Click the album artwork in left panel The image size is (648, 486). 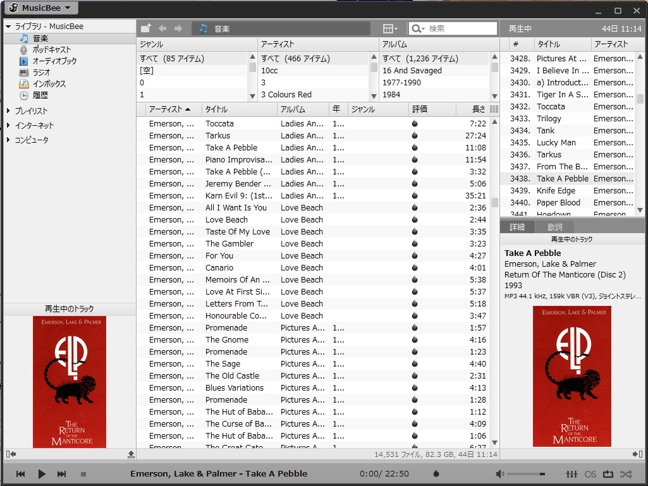click(x=70, y=382)
